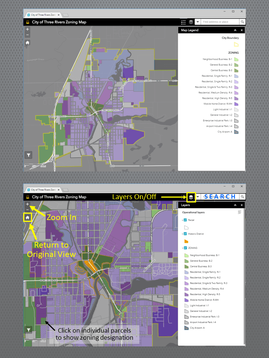Select browser tab in Map Legend window

tap(43, 15)
